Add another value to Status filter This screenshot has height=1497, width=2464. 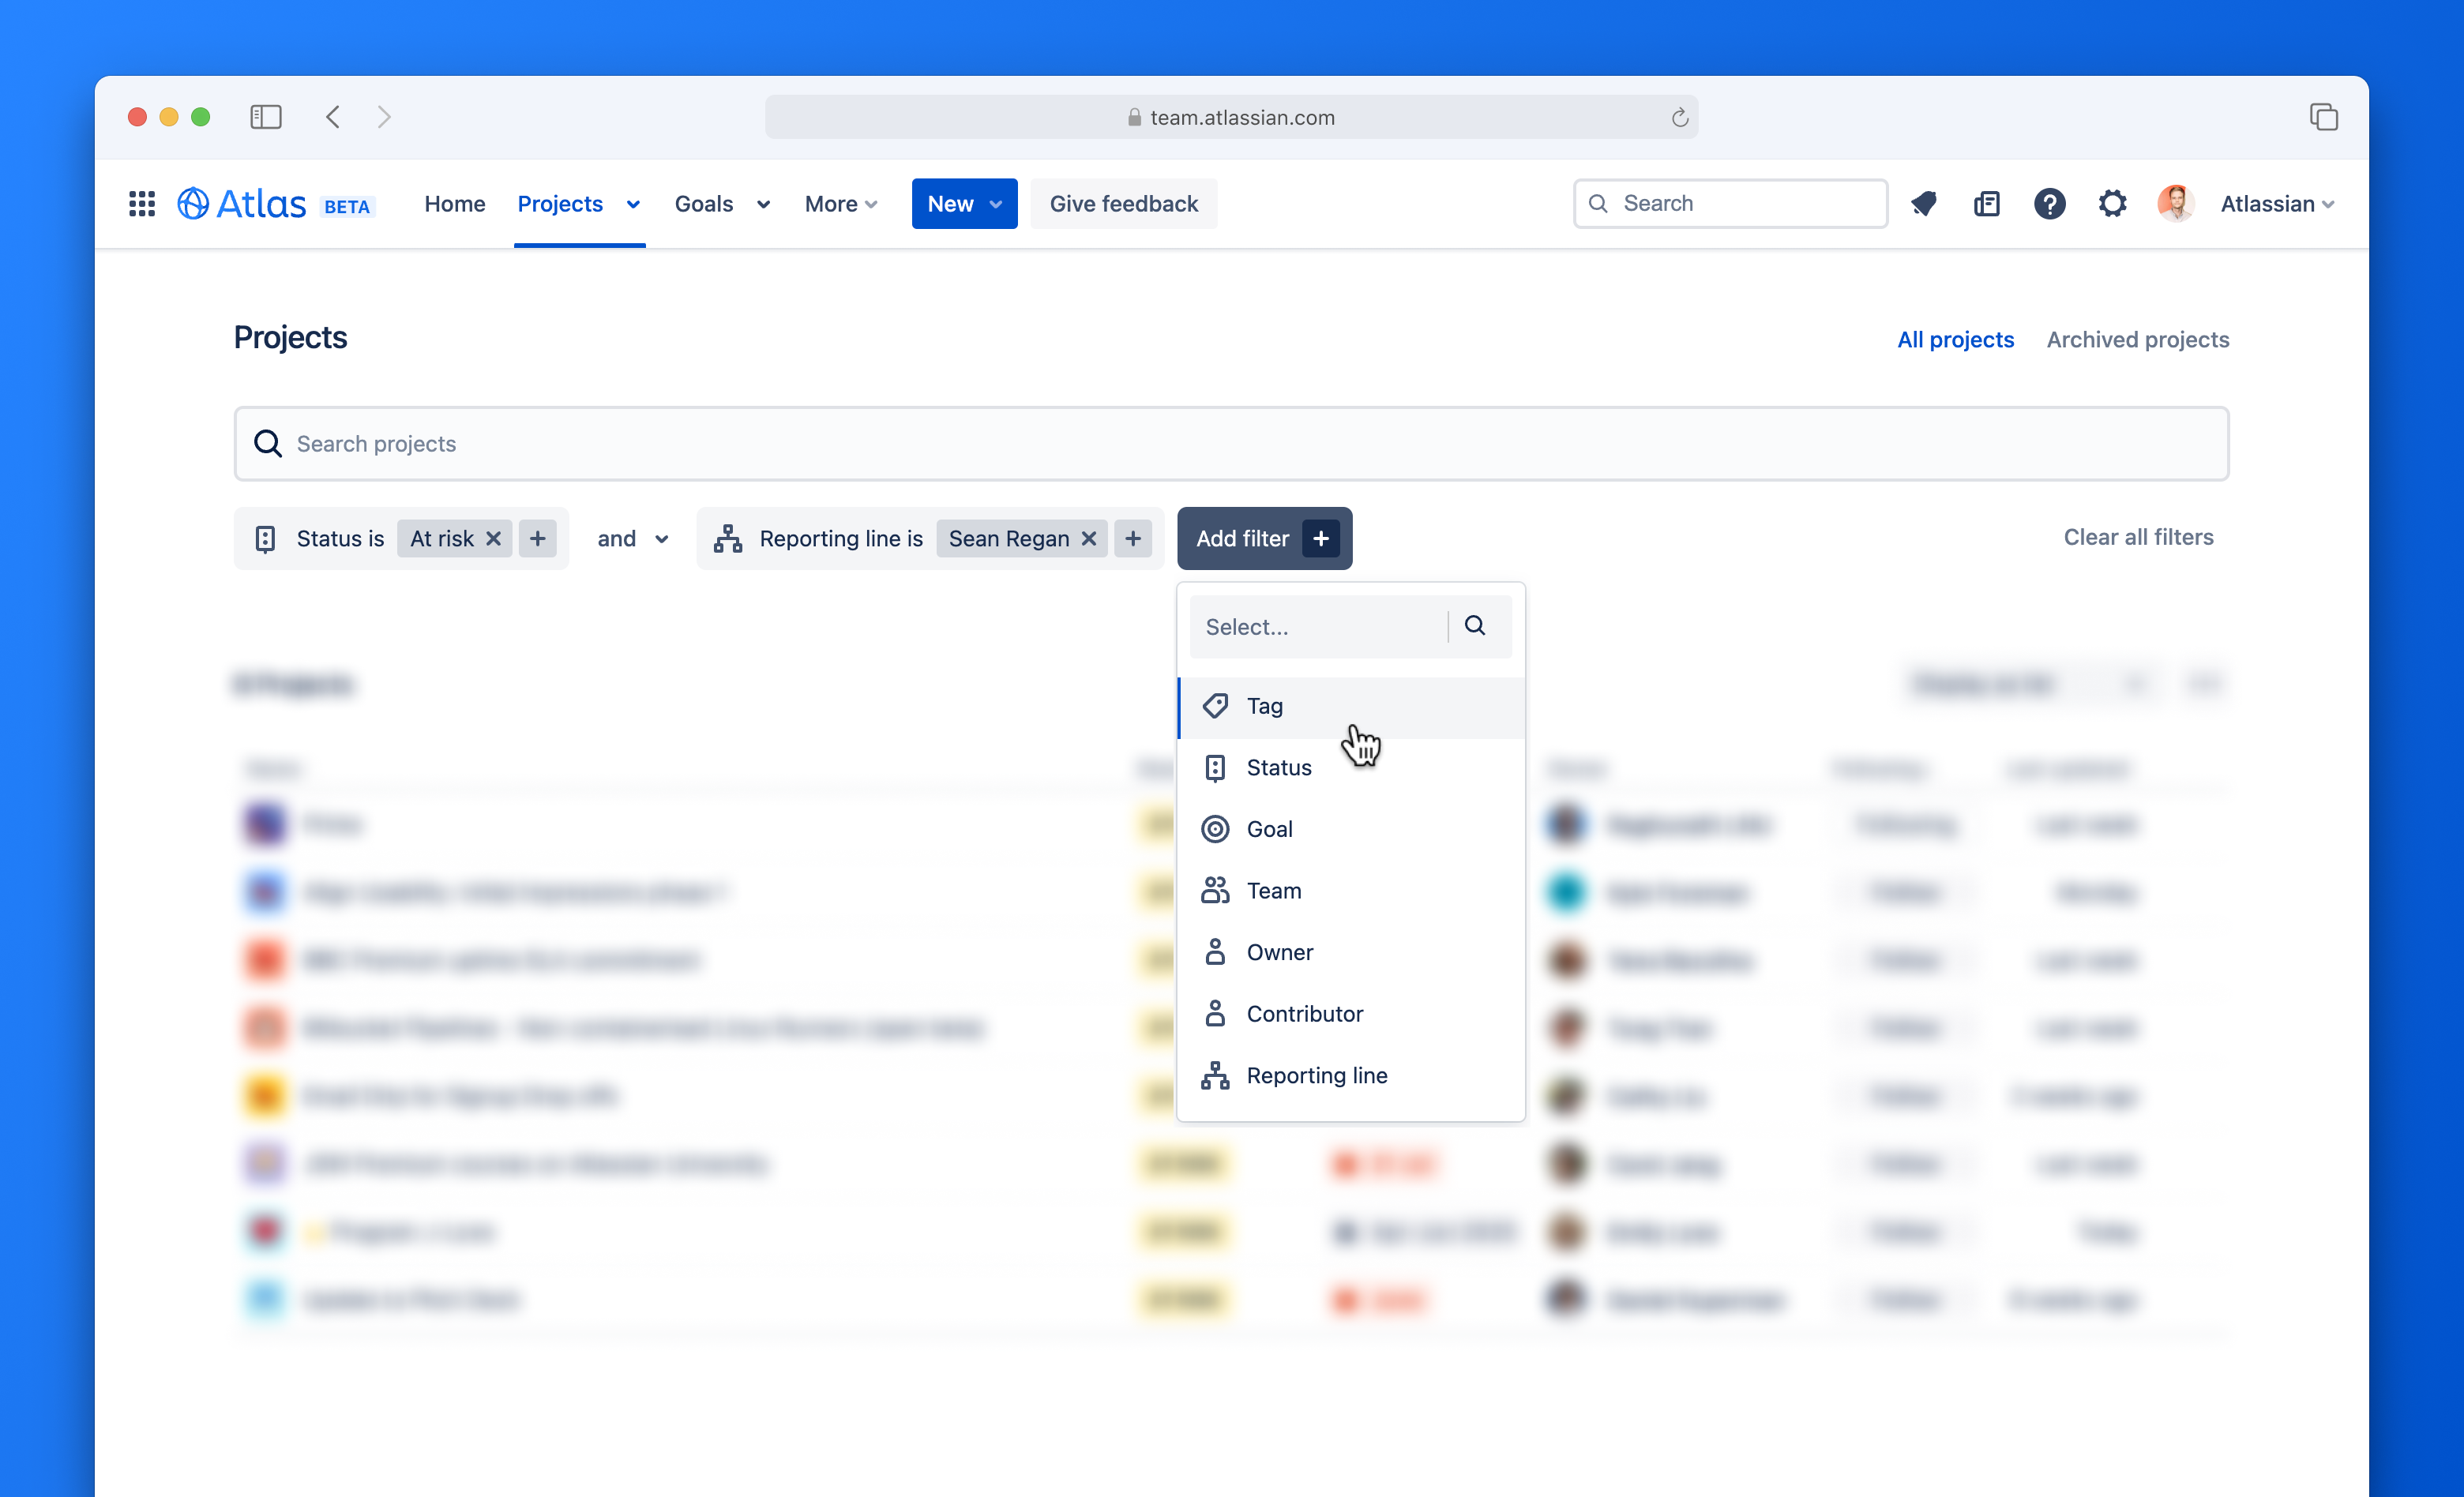click(537, 539)
